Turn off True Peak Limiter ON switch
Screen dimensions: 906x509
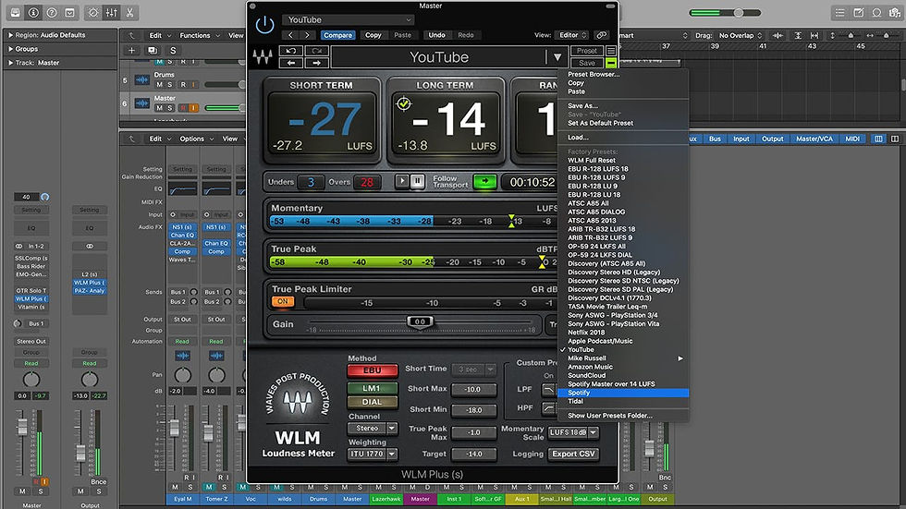pos(283,301)
